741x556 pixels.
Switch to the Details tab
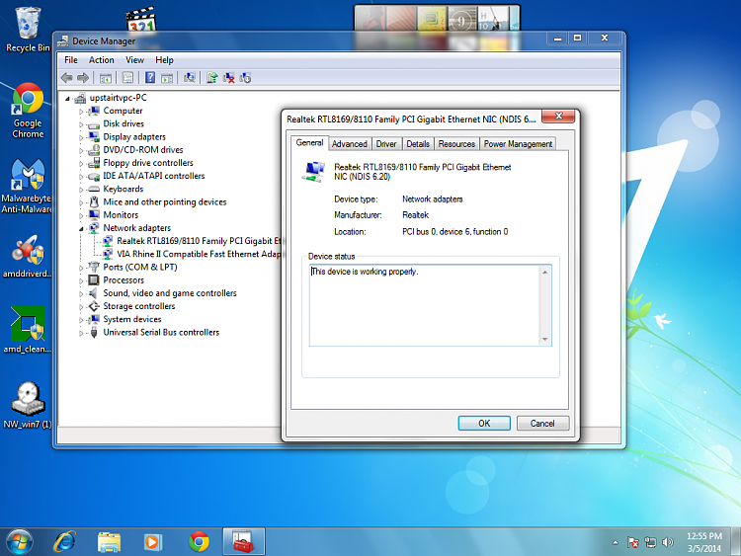coord(418,144)
